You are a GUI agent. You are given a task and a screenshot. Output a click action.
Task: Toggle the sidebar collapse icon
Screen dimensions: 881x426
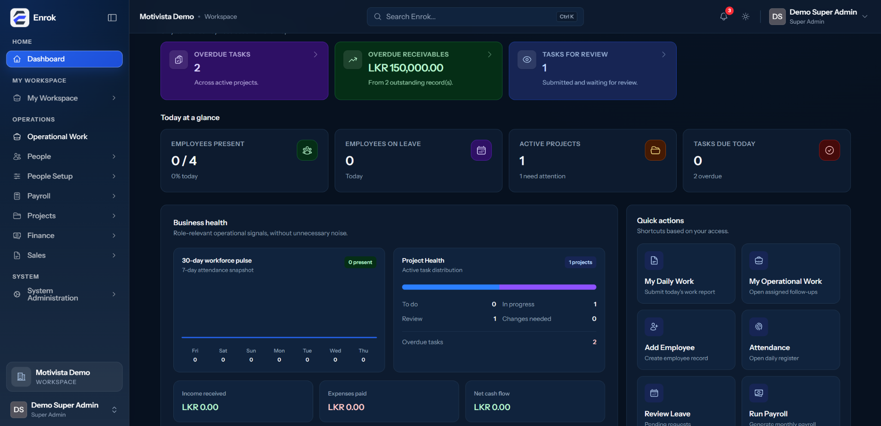(x=112, y=18)
